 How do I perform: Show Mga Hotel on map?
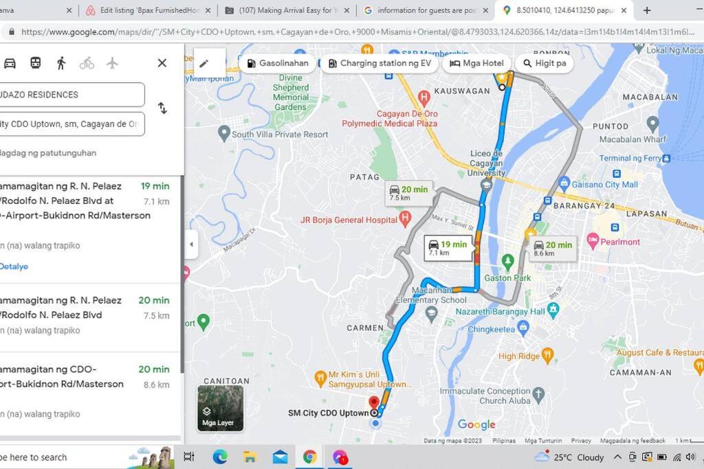(x=476, y=63)
